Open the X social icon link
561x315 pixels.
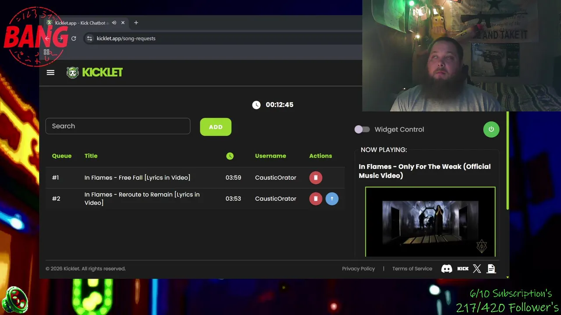click(477, 269)
